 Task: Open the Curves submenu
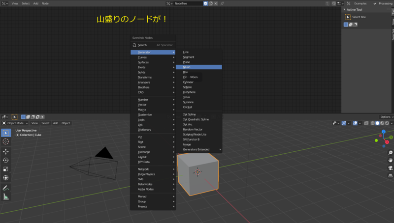[153, 57]
